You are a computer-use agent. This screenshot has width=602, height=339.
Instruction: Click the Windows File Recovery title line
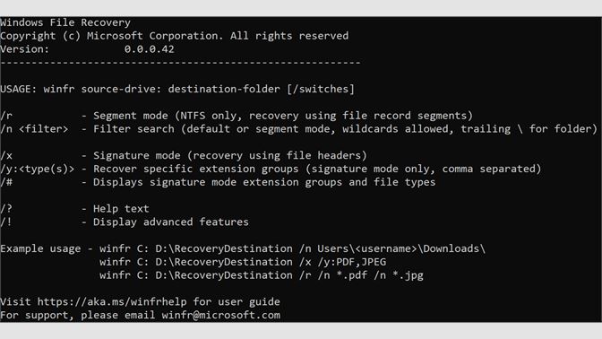pos(65,22)
